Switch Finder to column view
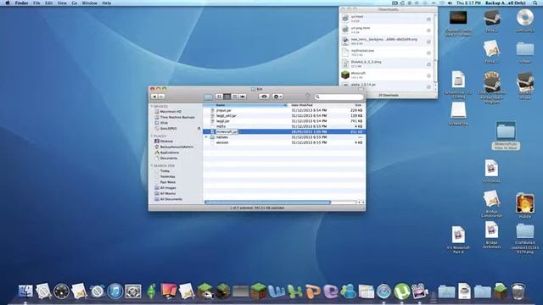The image size is (543, 305). point(235,97)
